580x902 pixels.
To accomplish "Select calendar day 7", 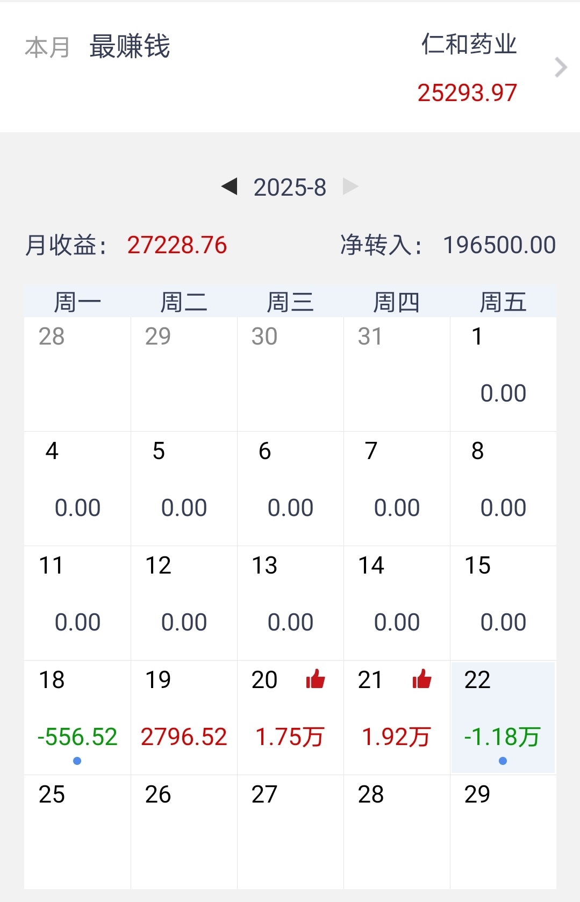I will pos(397,489).
